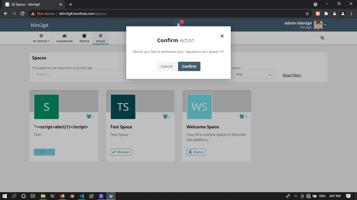Click the admin profile avatar image
357x200 pixels.
[x=318, y=25]
